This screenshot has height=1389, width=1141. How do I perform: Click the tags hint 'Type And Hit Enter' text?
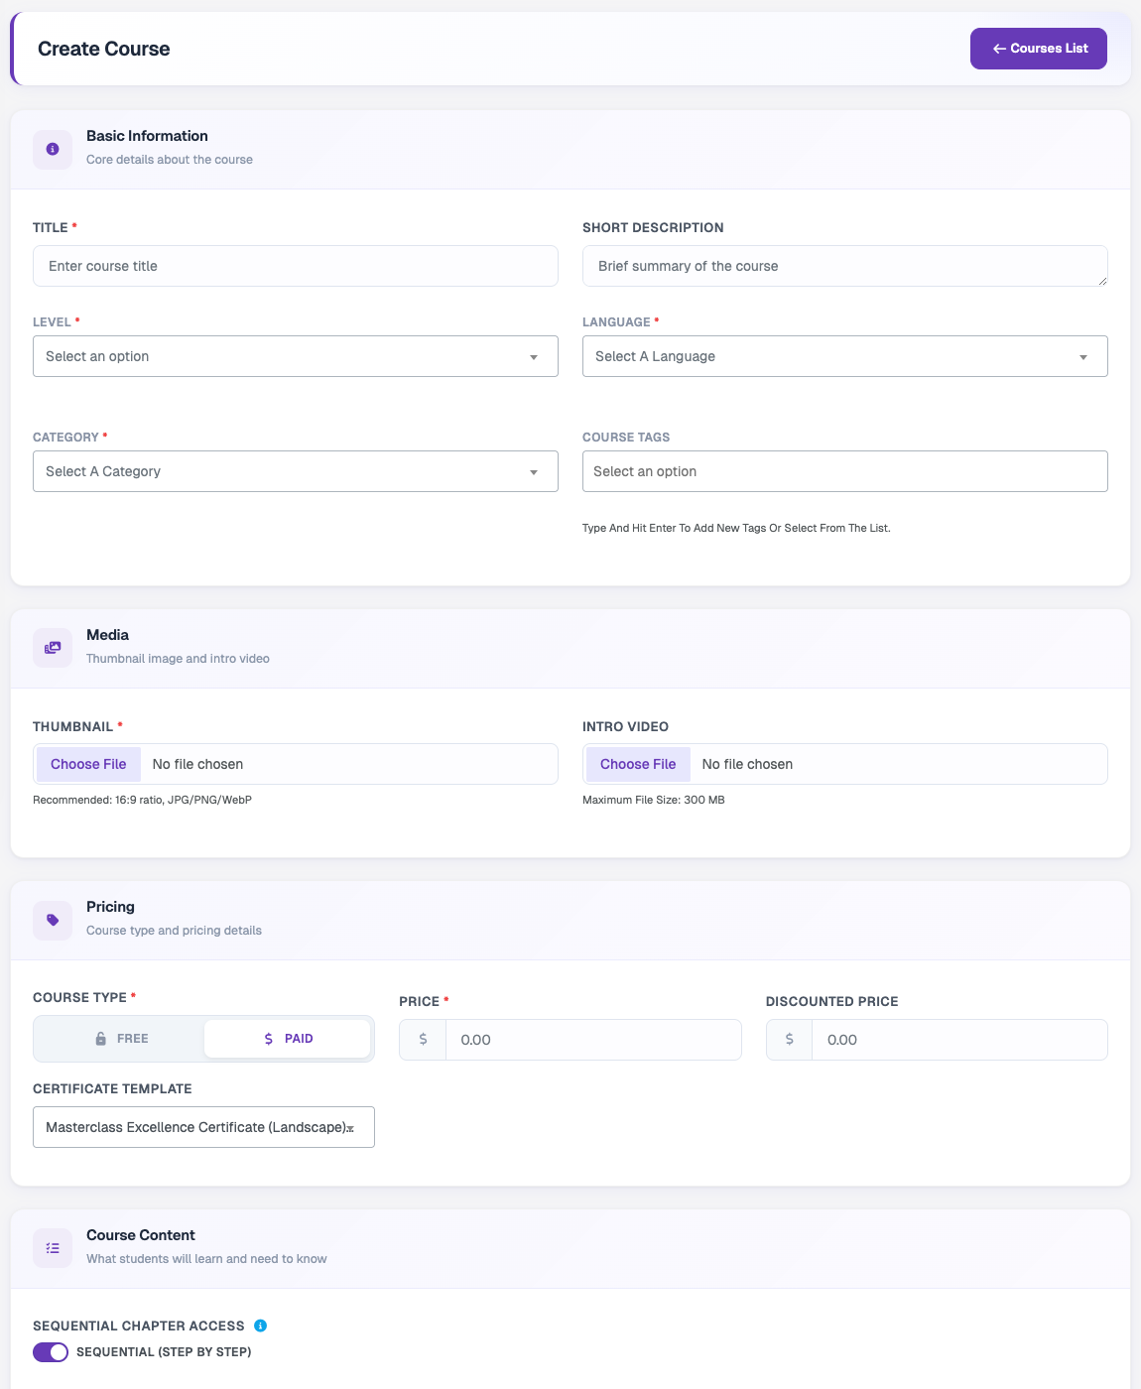tap(736, 528)
